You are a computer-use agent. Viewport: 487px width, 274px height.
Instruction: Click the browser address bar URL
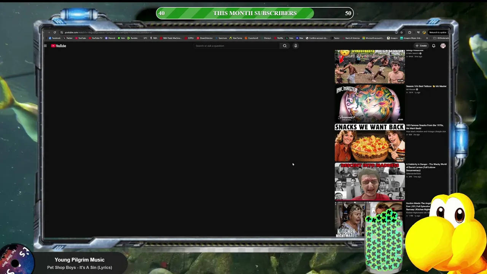tap(108, 32)
